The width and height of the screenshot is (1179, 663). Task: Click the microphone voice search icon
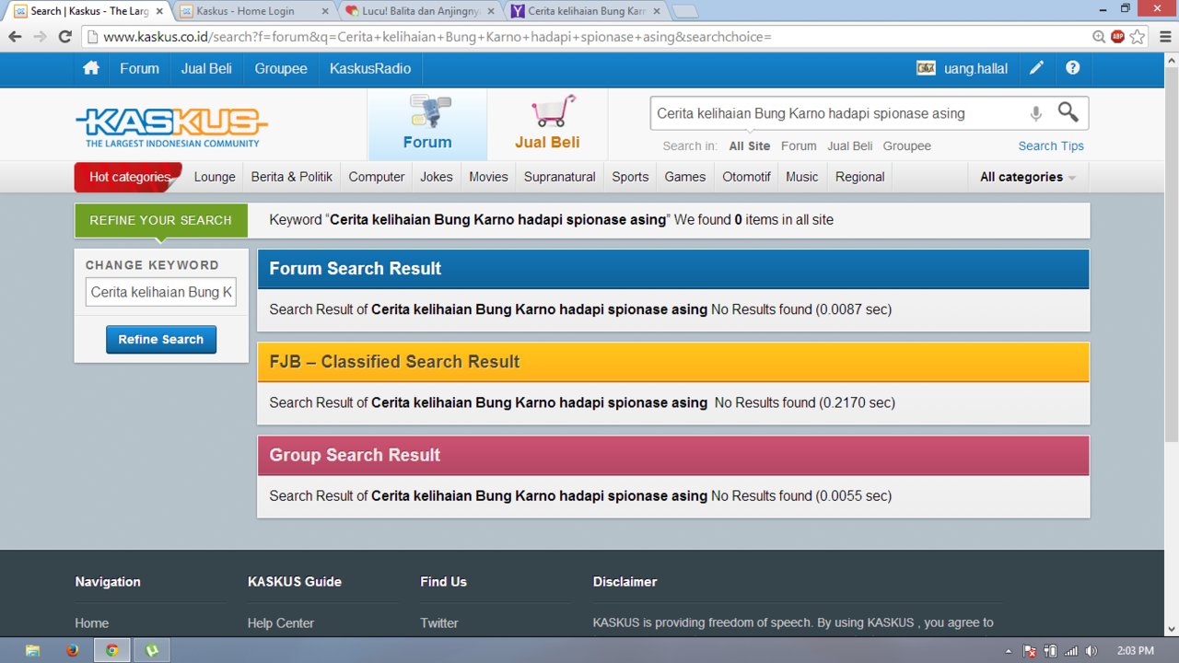click(1035, 113)
